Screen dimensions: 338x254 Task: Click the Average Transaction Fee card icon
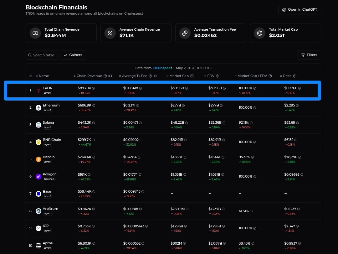[x=185, y=33]
